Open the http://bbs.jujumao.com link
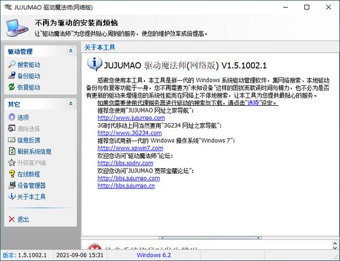The width and height of the screenshot is (340, 261). tap(129, 178)
